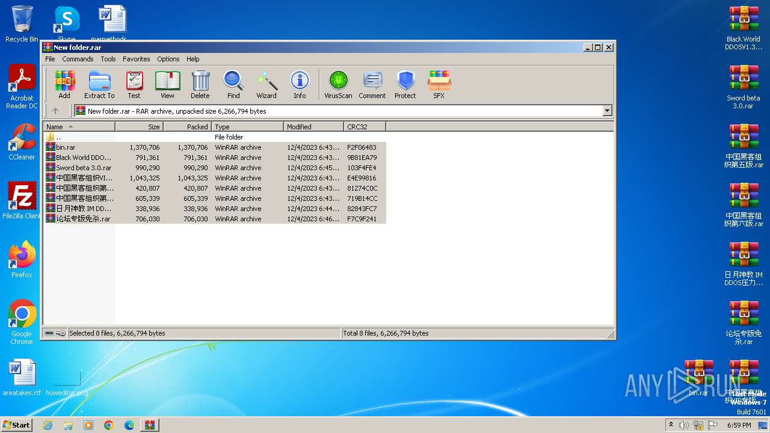Sort by the Name column header
Screen dimensions: 770x433
(79, 127)
